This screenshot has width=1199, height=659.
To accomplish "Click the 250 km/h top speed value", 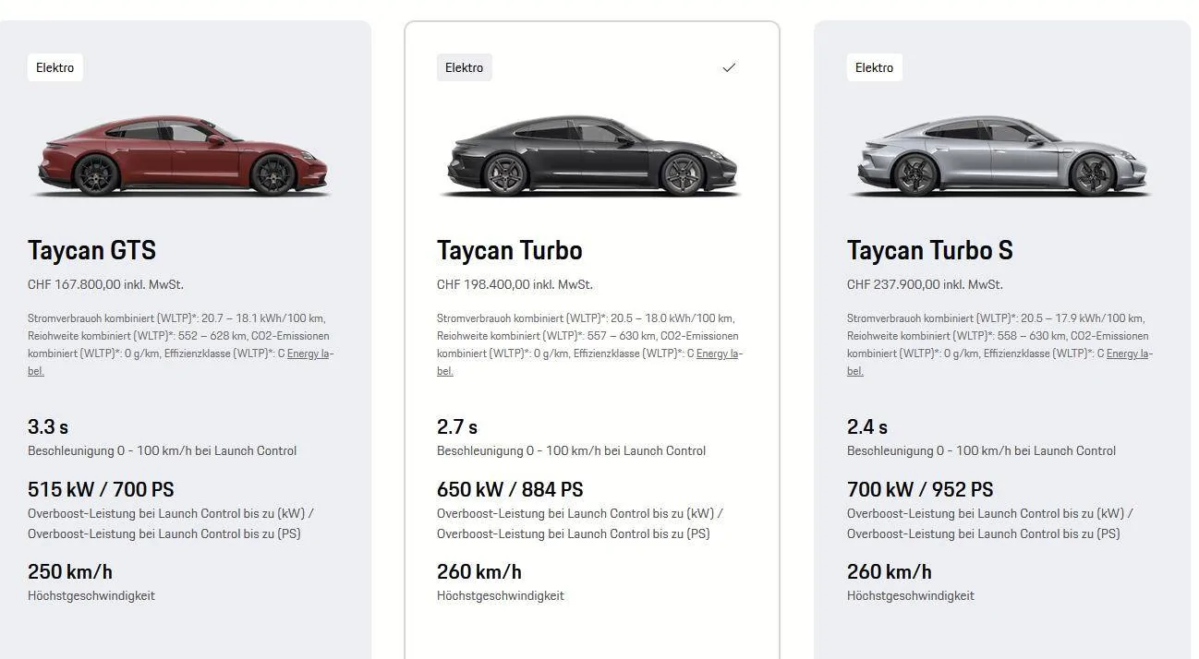I will pyautogui.click(x=70, y=571).
